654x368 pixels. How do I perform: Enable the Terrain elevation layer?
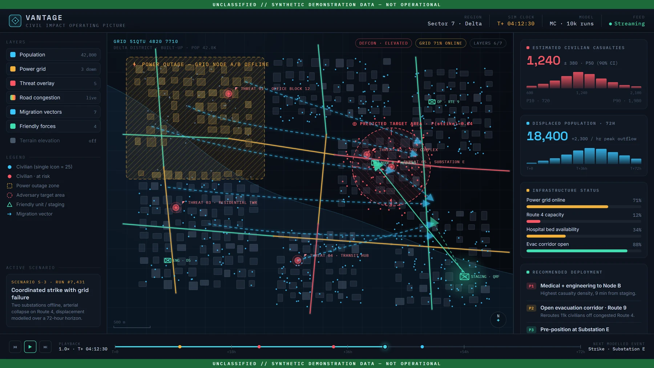[53, 141]
